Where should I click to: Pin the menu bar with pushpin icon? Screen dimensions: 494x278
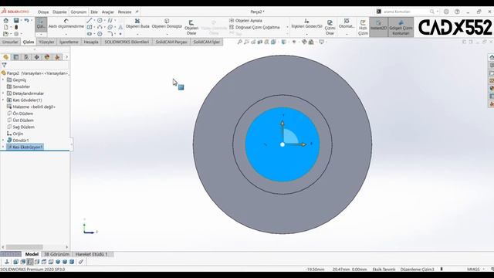pyautogui.click(x=137, y=12)
